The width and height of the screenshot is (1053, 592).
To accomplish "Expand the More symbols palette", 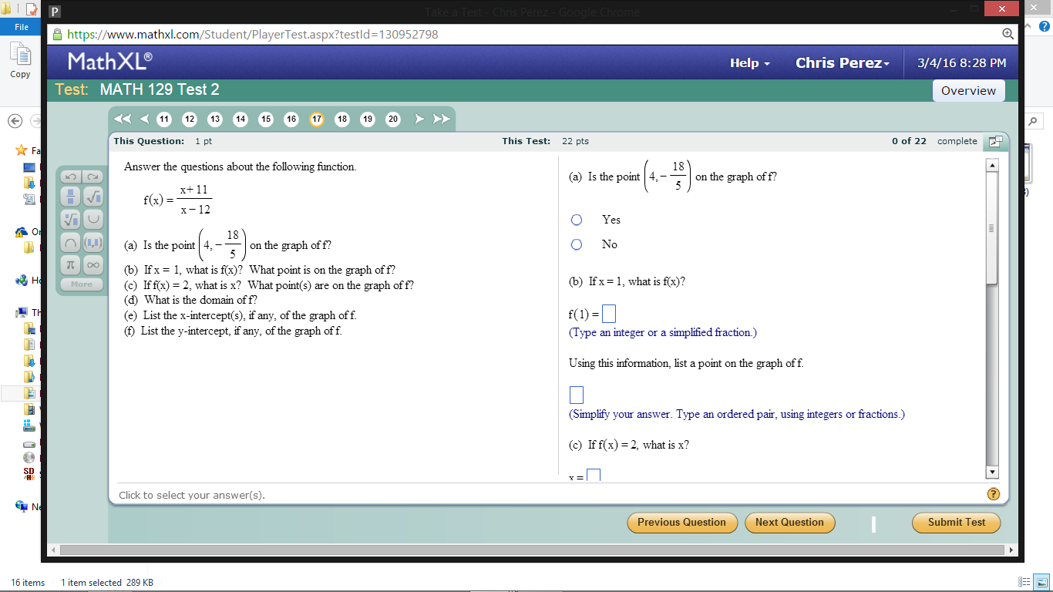I will coord(81,284).
